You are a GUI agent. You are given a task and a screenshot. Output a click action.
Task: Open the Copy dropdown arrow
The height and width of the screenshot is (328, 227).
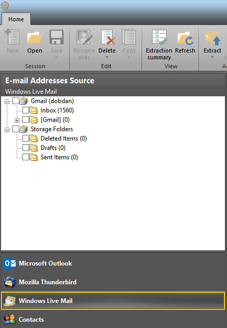(x=129, y=57)
